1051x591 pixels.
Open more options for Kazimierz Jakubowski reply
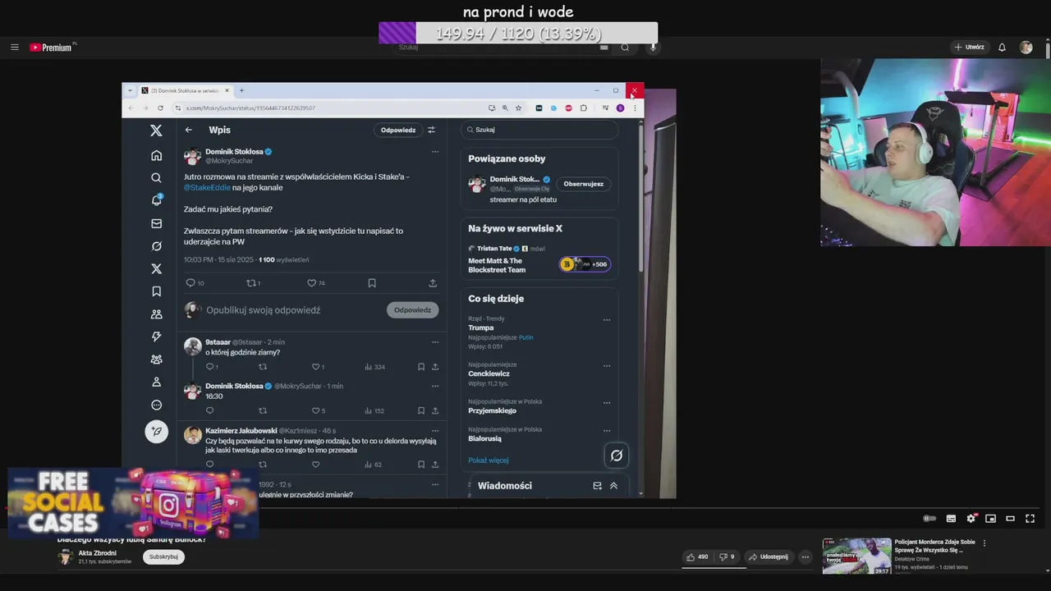[435, 430]
